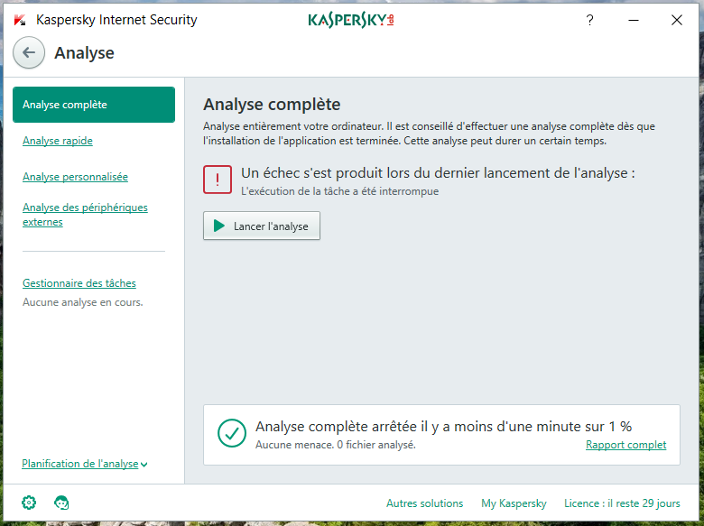Click Licence : il reste 29 jours
Screen dimensions: 704x526
pyautogui.click(x=622, y=503)
